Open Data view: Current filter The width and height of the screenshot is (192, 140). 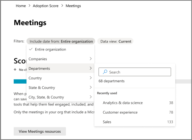(115, 41)
